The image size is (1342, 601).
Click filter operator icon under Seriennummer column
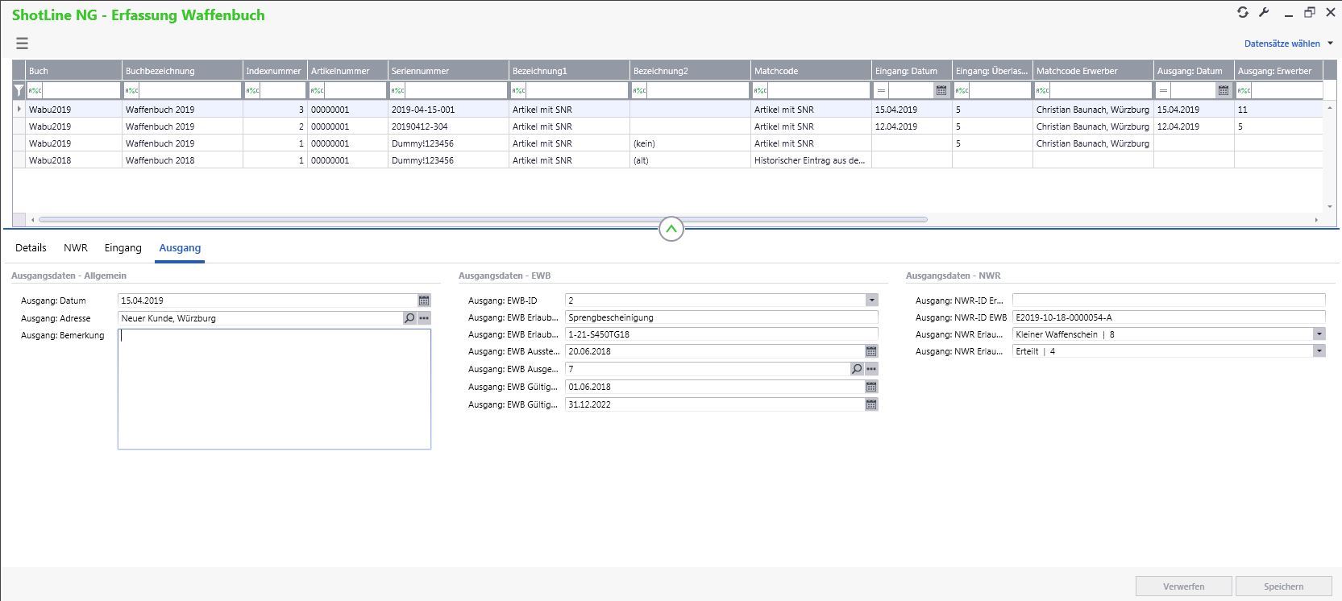pyautogui.click(x=398, y=90)
